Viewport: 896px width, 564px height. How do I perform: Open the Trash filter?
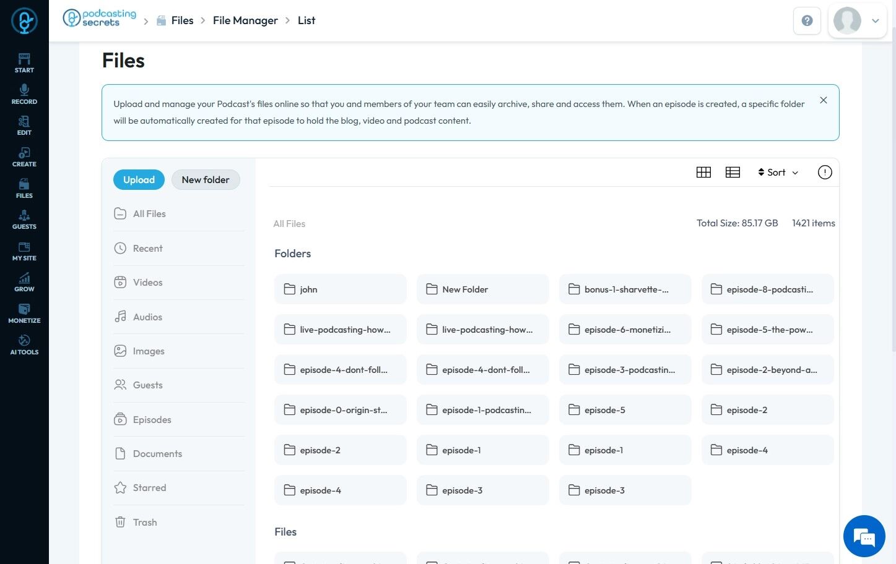tap(179, 523)
